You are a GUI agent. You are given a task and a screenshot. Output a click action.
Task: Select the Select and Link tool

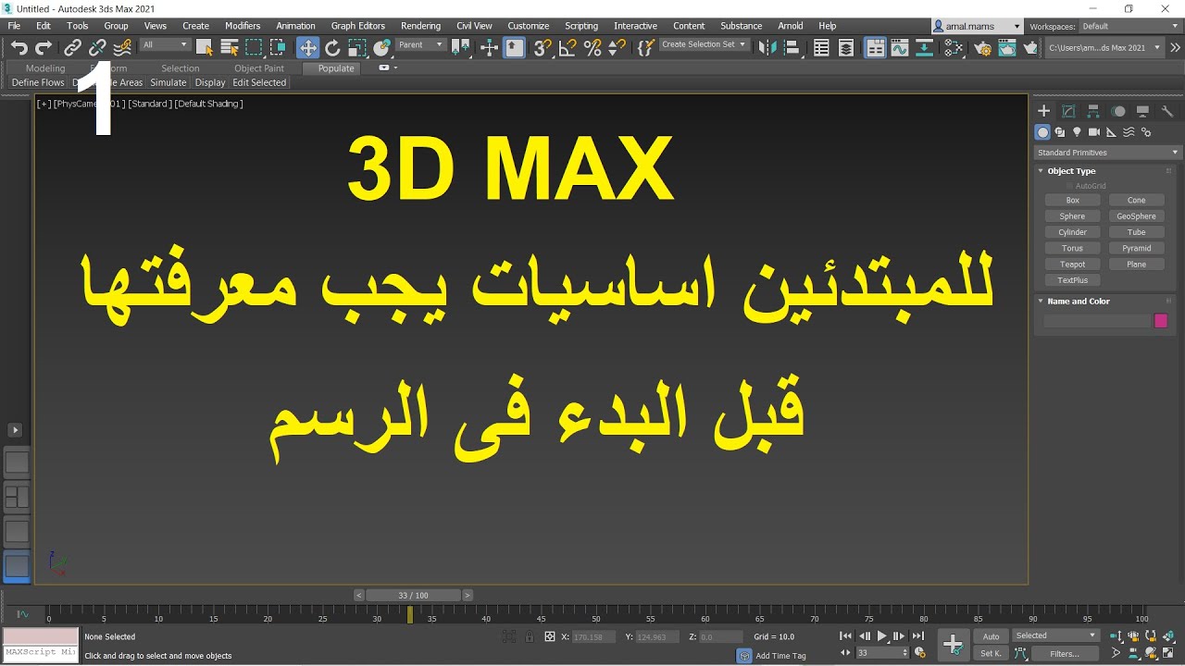click(72, 48)
